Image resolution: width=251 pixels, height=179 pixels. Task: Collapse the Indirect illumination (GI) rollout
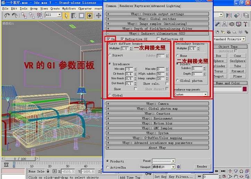(157, 33)
